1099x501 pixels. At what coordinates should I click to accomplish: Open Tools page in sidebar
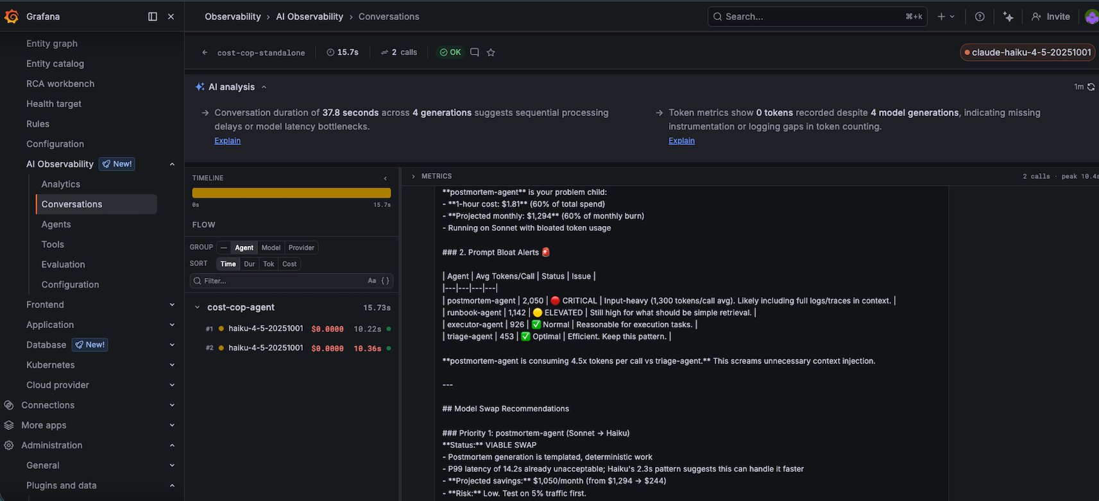click(53, 245)
